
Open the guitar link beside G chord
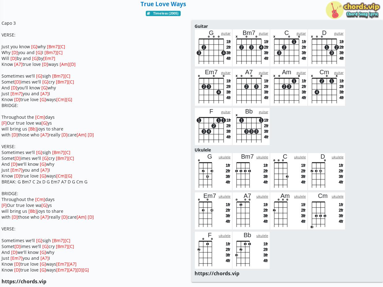pyautogui.click(x=226, y=33)
